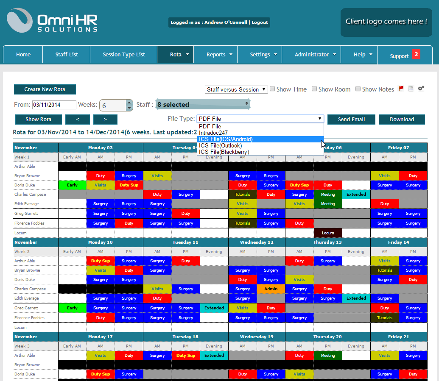Screen dimensions: 439x381
Task: Click the Wednesday 12 column header
Action: pyautogui.click(x=257, y=242)
